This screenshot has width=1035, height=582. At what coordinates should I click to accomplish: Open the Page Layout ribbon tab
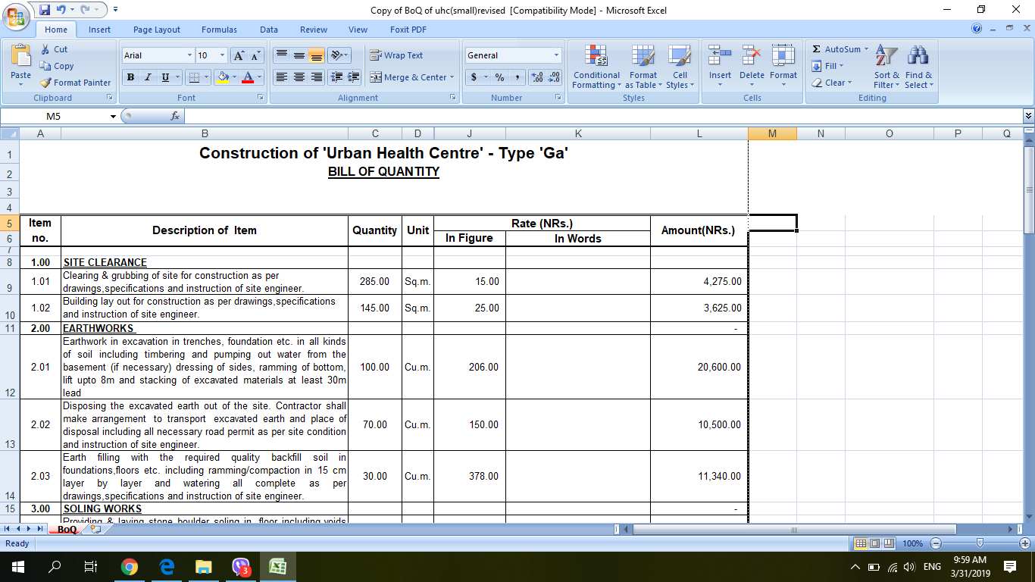click(157, 30)
